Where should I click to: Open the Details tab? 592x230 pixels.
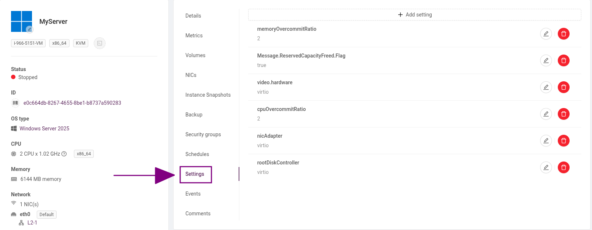(x=193, y=16)
